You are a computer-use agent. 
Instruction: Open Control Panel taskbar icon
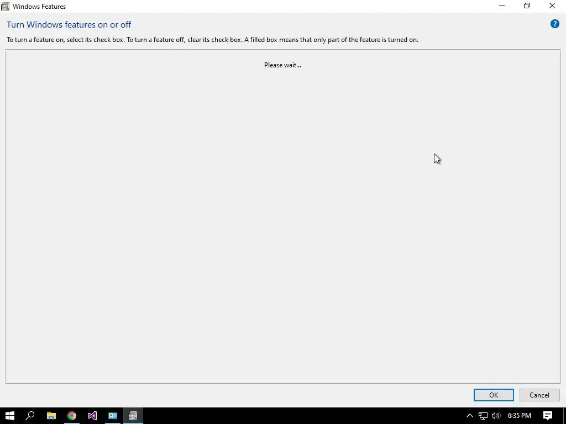pos(113,416)
